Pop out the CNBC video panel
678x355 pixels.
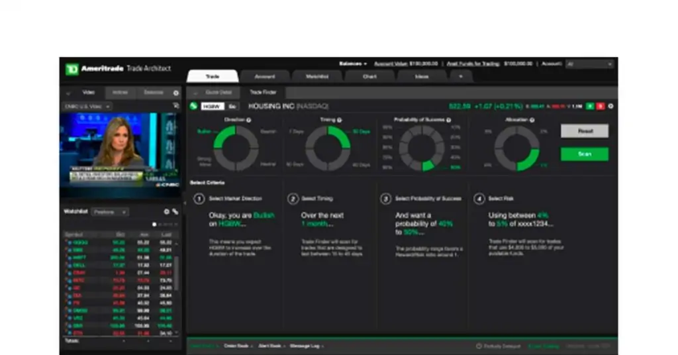(176, 106)
